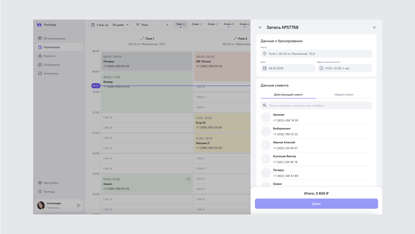Expand Поле 1 with the expand icon
415x234 pixels.
coord(143,39)
